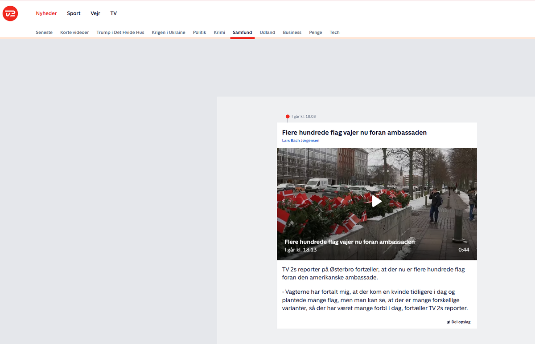Go to the Seneste tab
This screenshot has width=535, height=344.
tap(44, 32)
